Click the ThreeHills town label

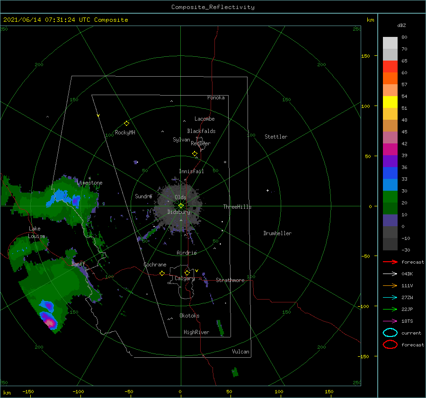[x=237, y=207]
